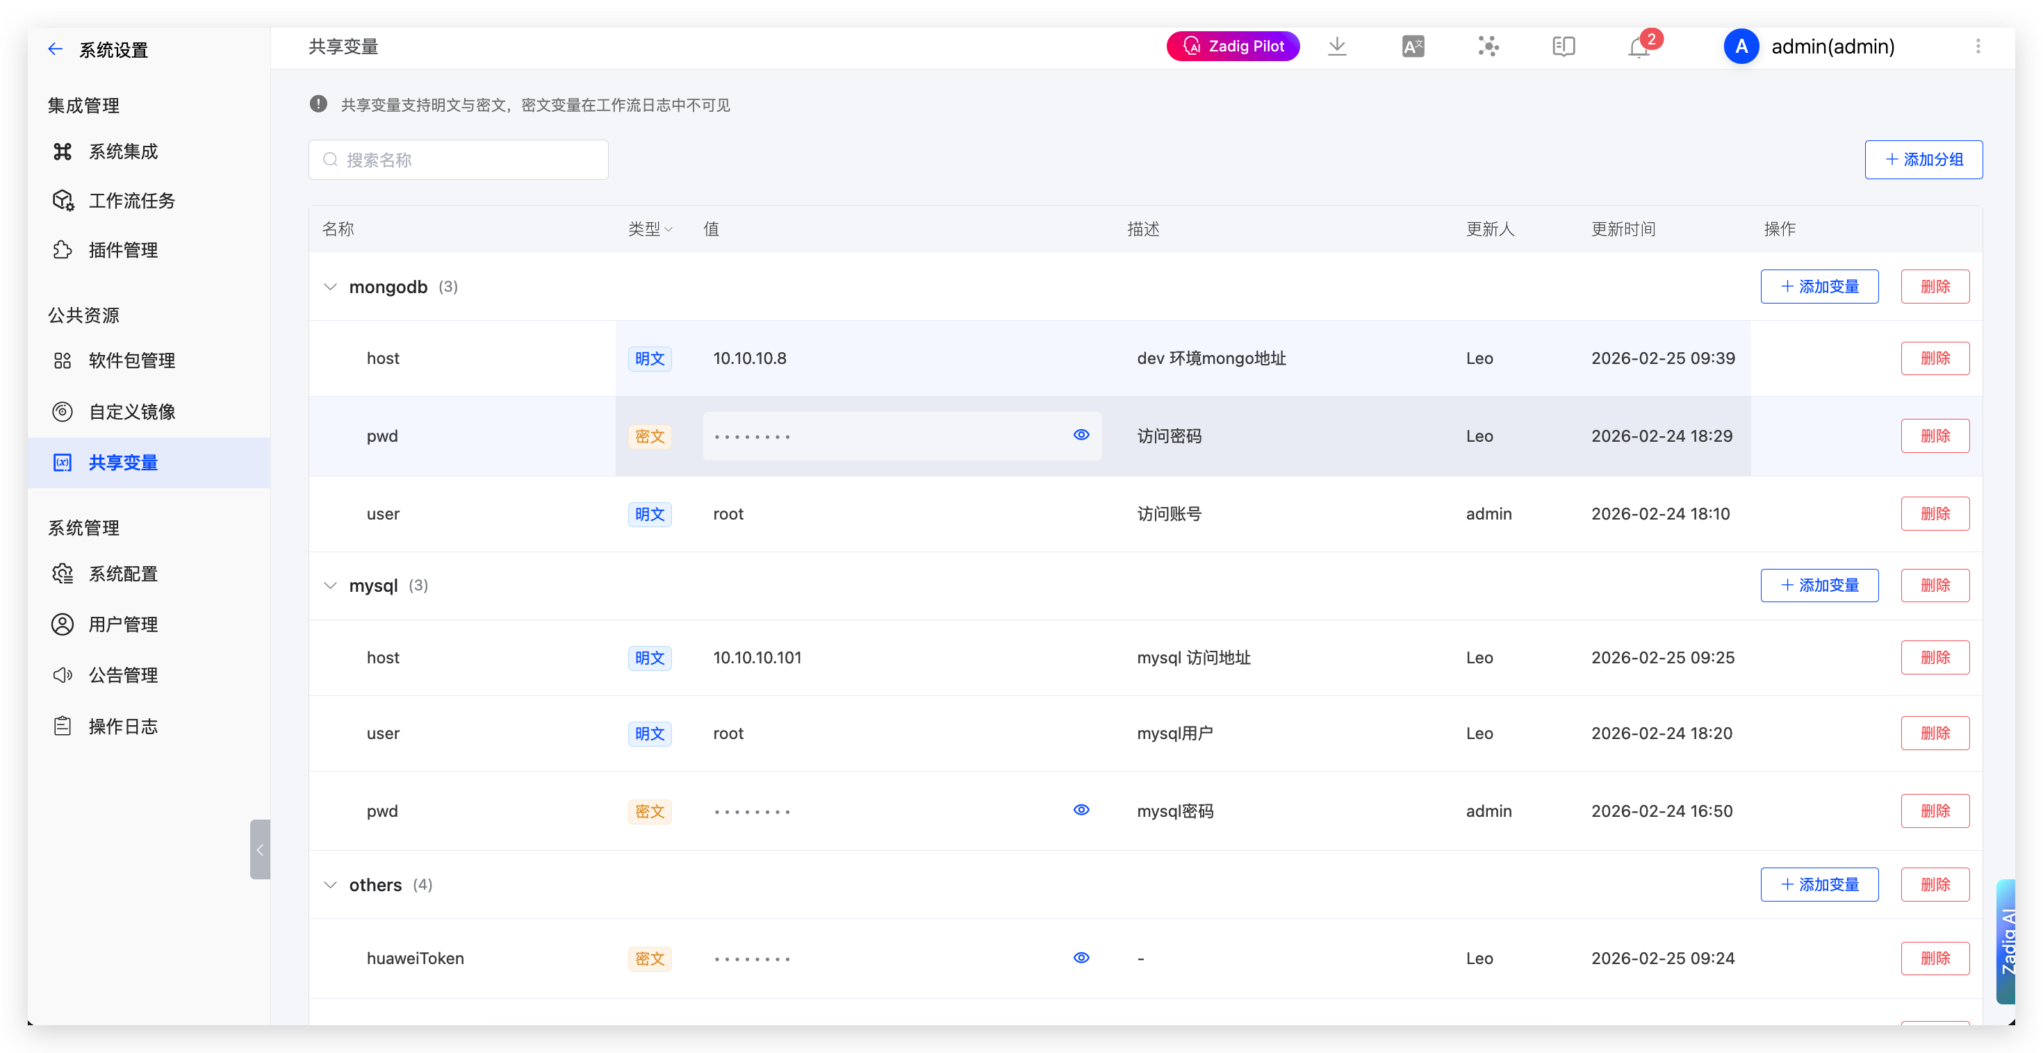
Task: Focus the 搜索名称 search field
Action: pyautogui.click(x=459, y=159)
